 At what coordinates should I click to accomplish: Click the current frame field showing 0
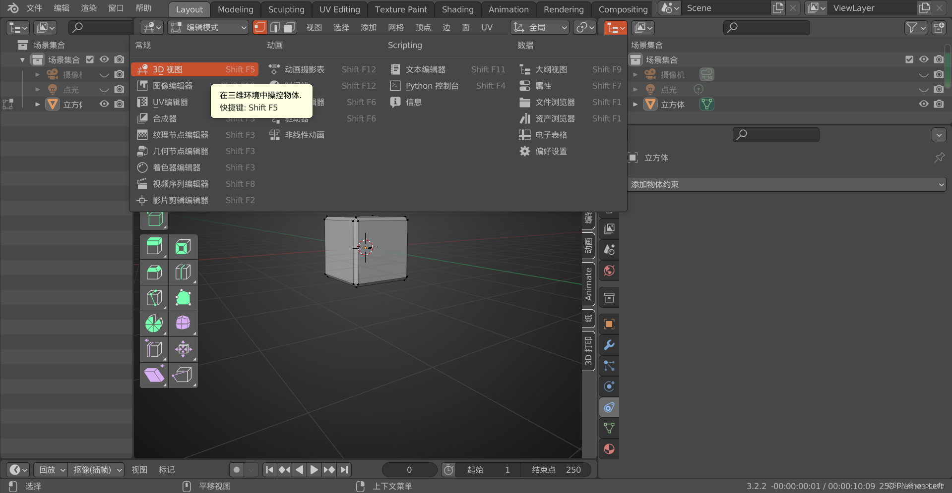[x=409, y=470]
